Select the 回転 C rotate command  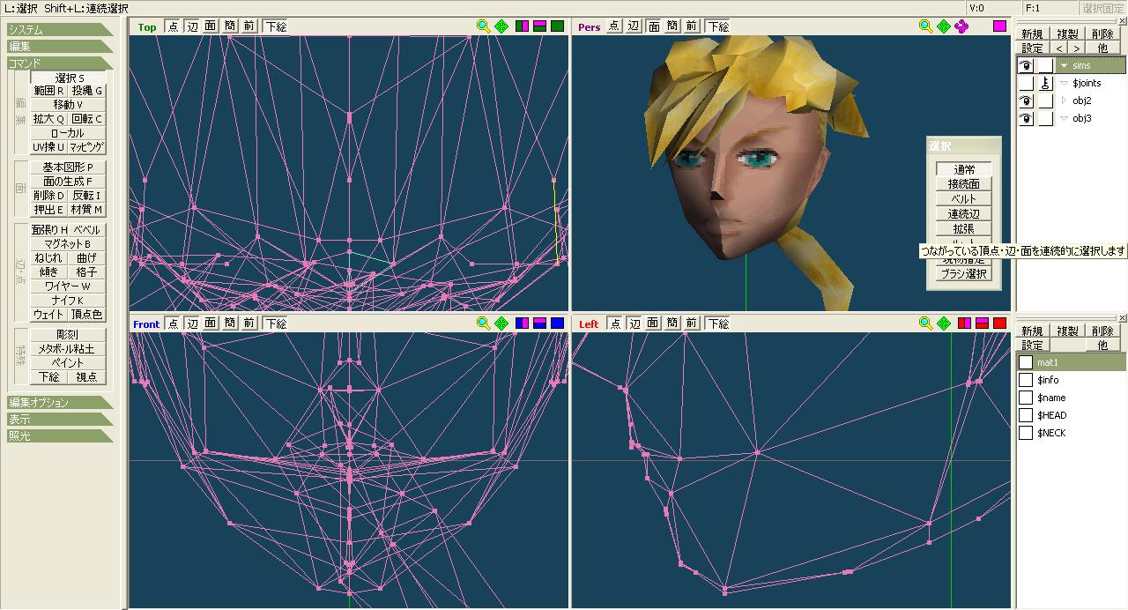click(87, 119)
